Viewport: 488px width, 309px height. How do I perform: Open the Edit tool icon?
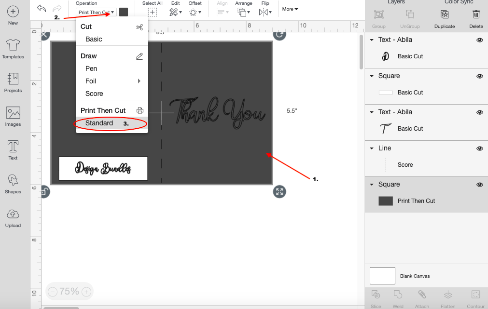tap(174, 13)
